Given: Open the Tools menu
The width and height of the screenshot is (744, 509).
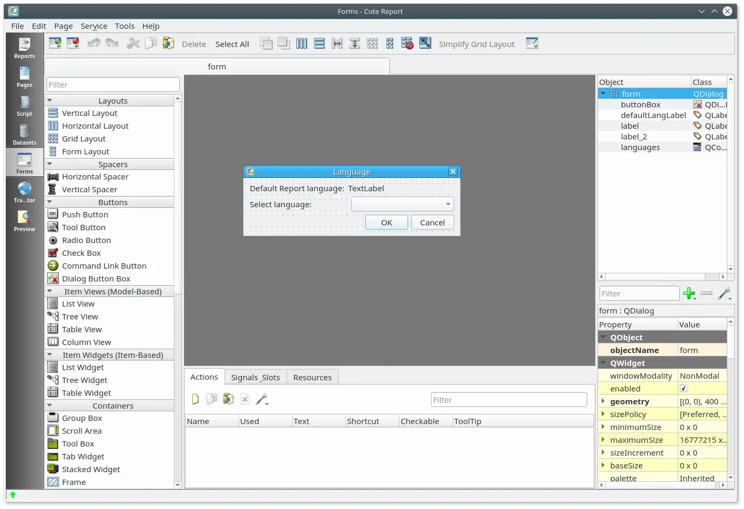Looking at the screenshot, I should tap(125, 26).
